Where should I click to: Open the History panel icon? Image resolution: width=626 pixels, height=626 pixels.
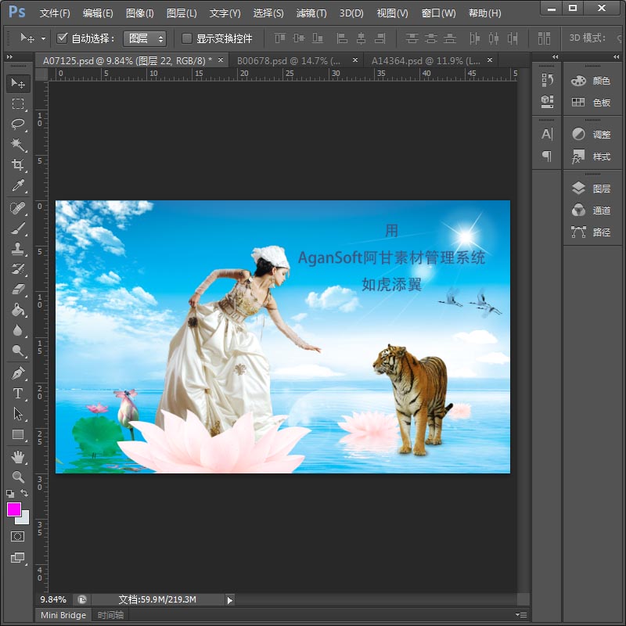[547, 80]
